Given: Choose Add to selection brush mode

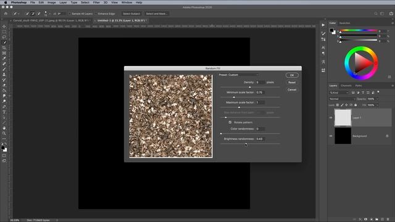Looking at the screenshot, I should point(33,14).
